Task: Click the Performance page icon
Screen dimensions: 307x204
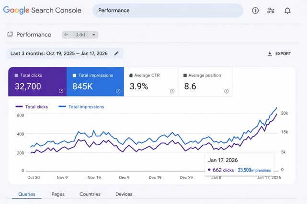Action: pos(10,34)
